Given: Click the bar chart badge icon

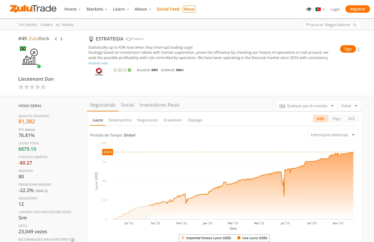Looking at the screenshot, I should [120, 70].
